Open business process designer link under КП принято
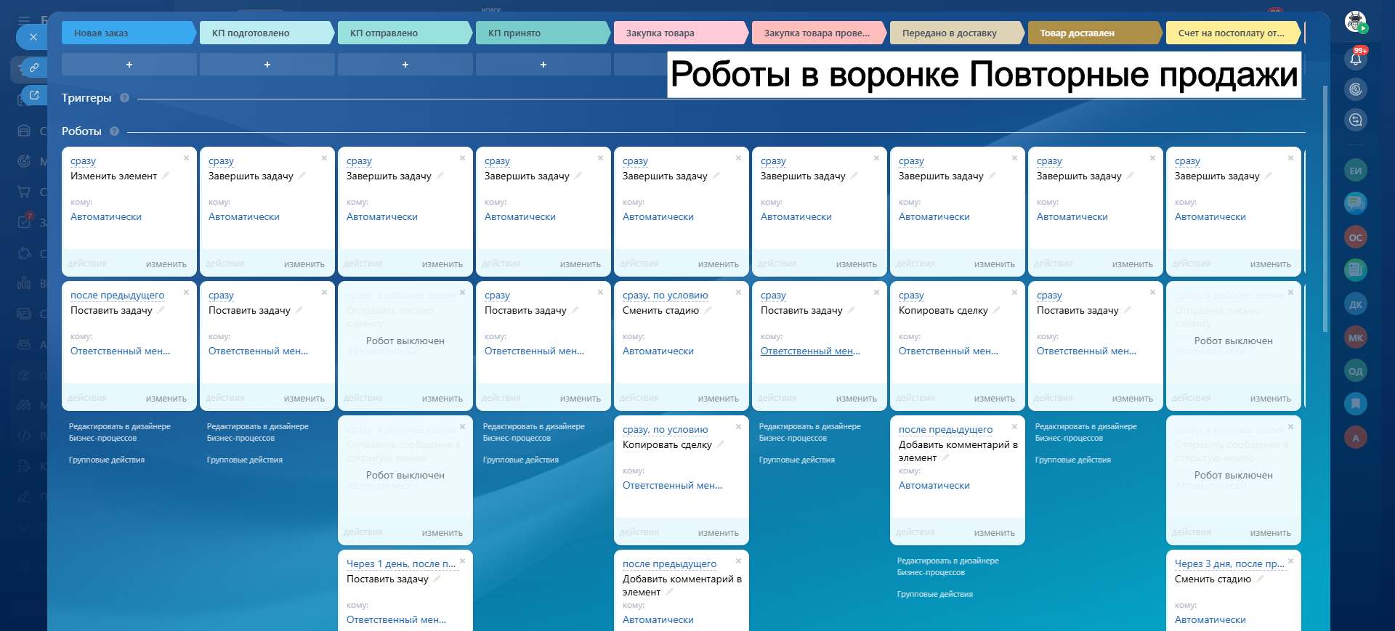Screen dimensions: 1395x631 (x=533, y=432)
